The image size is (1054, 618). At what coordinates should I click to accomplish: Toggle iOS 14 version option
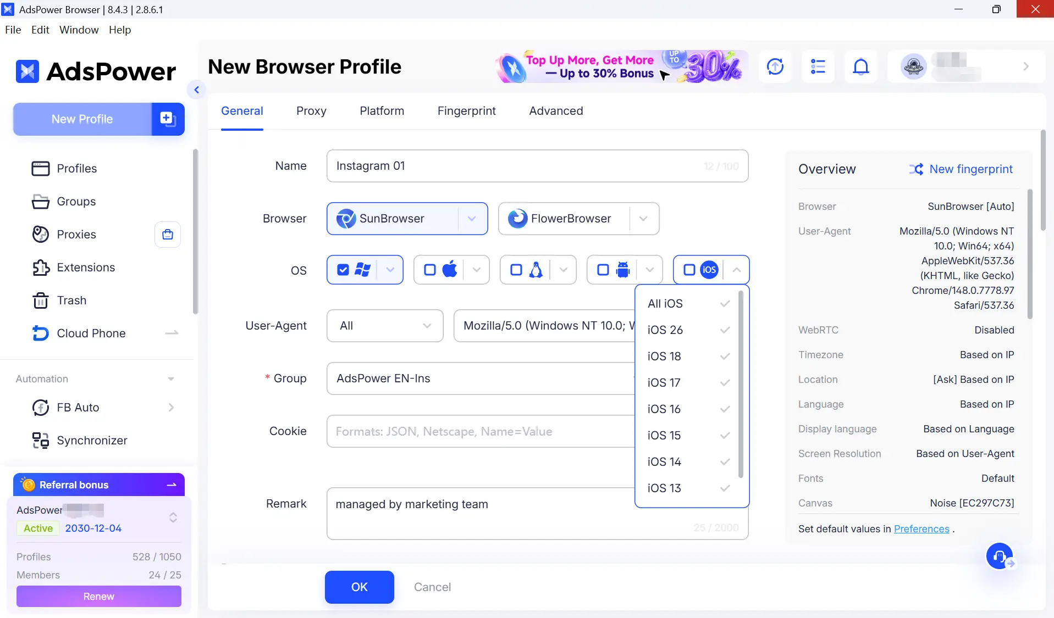coord(688,462)
